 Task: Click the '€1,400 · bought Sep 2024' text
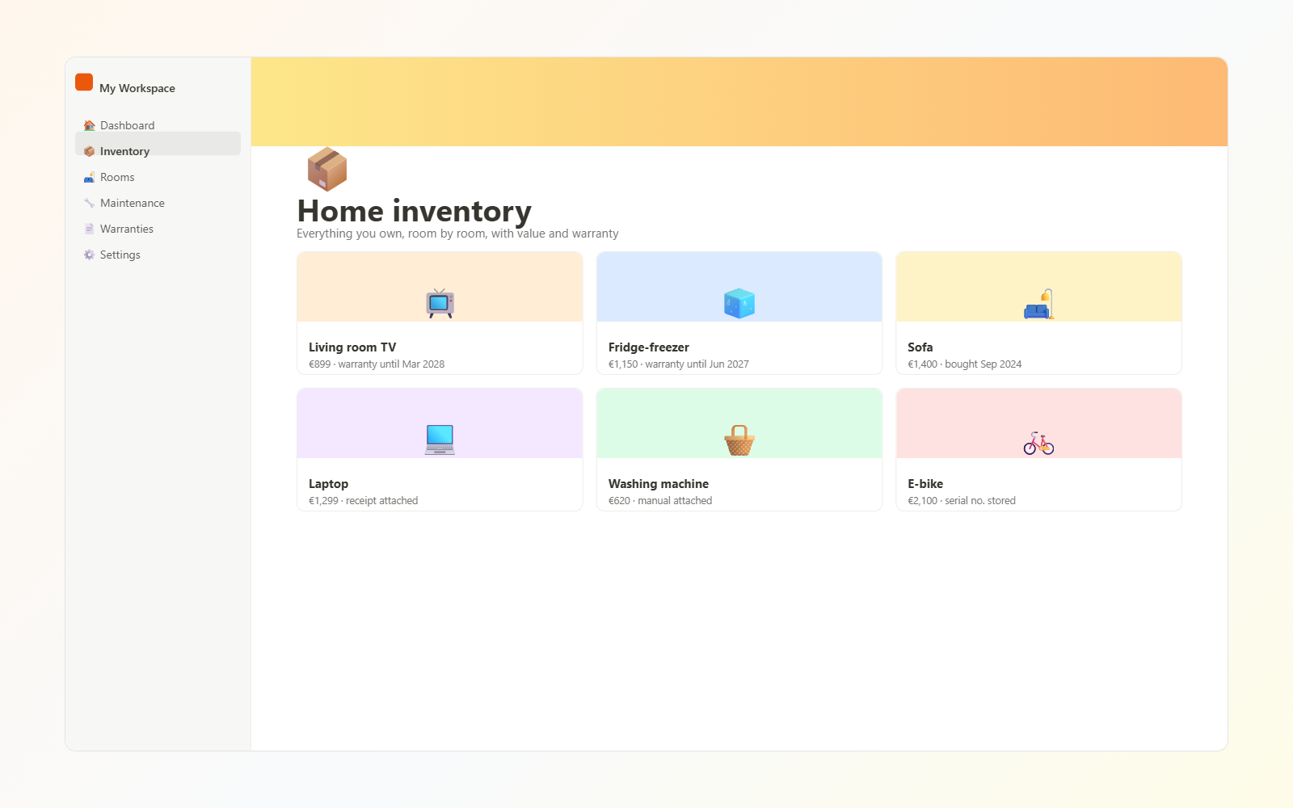point(965,364)
